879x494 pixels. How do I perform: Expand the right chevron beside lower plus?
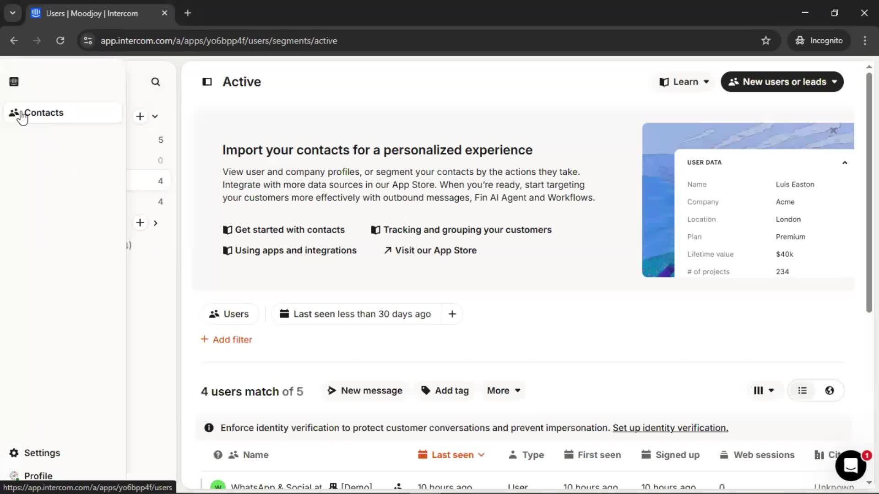tap(156, 223)
